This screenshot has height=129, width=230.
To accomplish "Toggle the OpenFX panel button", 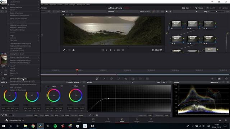I will [211, 8].
